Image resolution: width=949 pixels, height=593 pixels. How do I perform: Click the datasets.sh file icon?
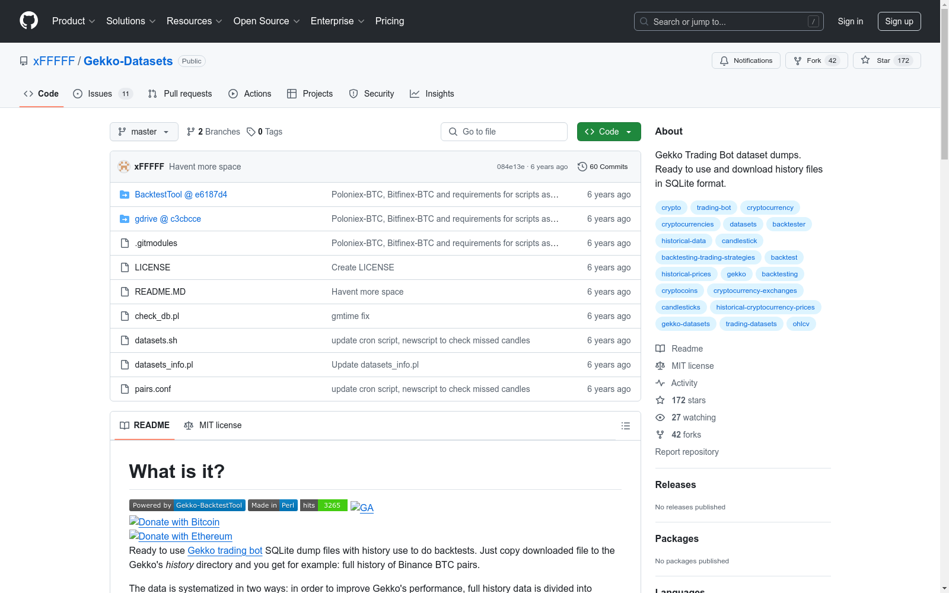click(125, 340)
